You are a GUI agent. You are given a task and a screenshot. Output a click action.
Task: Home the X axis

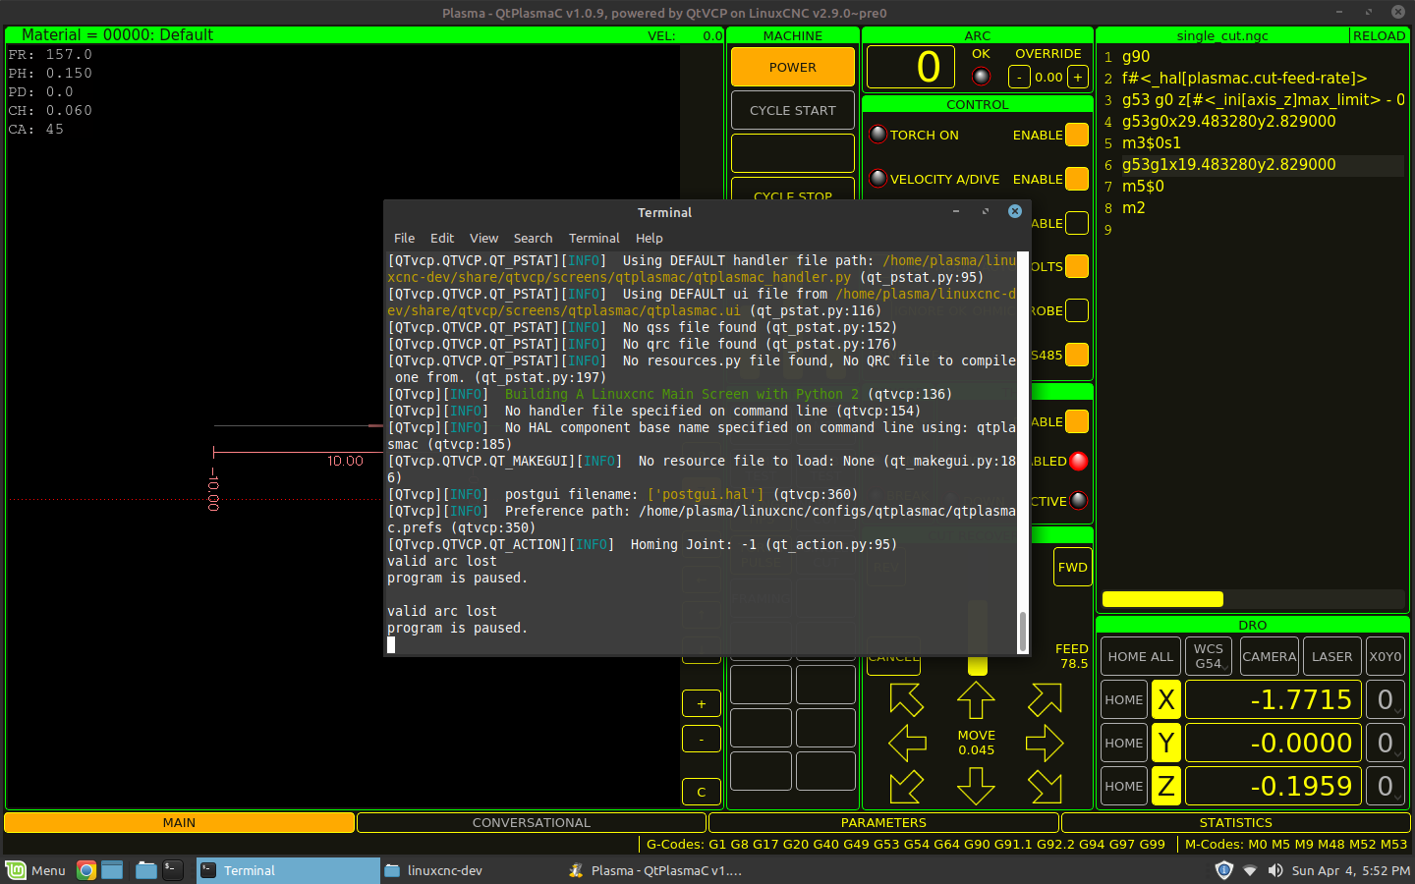(x=1123, y=699)
